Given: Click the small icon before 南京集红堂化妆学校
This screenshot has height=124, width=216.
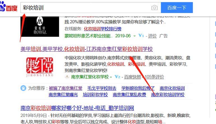Looking at the screenshot, I should point(67,77).
